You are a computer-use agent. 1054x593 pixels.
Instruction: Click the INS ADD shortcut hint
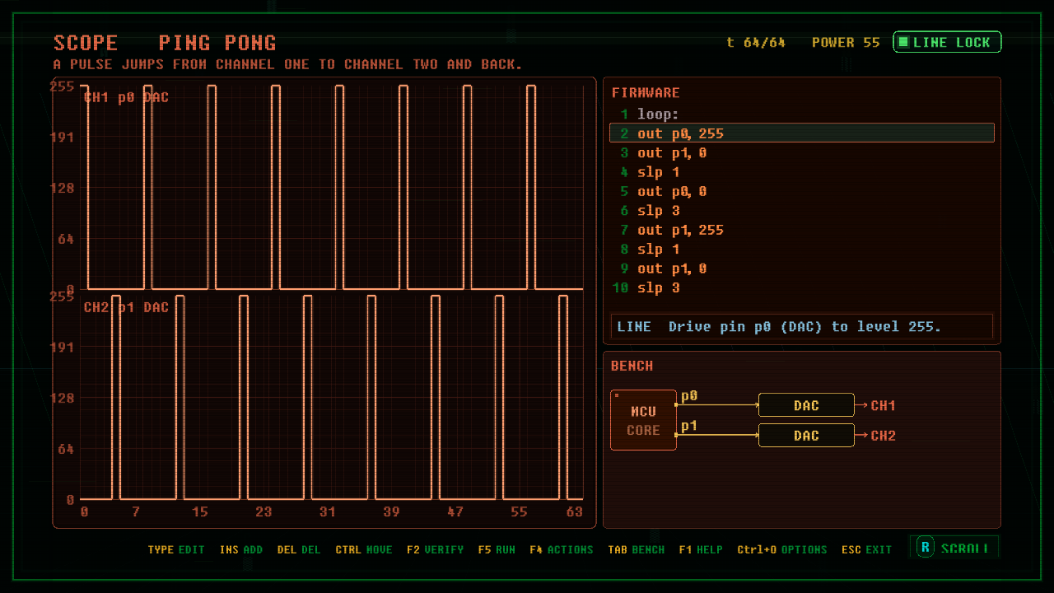pyautogui.click(x=241, y=549)
